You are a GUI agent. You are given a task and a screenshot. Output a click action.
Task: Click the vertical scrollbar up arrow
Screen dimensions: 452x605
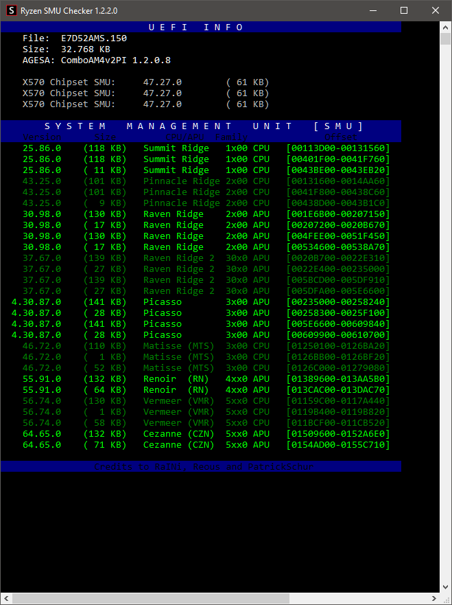(445, 27)
